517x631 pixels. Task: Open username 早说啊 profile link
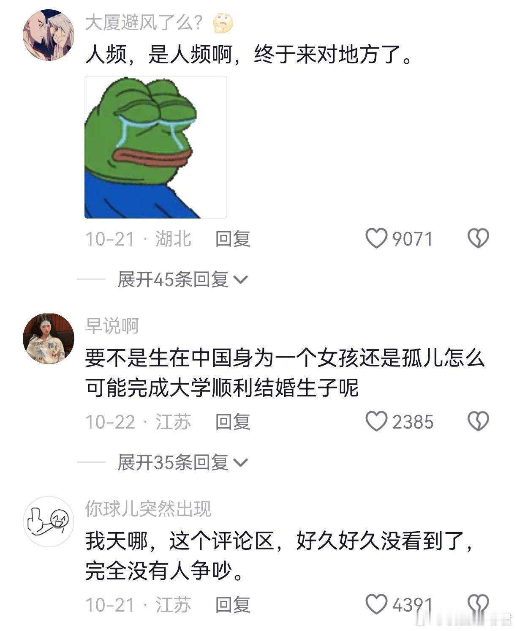(112, 326)
